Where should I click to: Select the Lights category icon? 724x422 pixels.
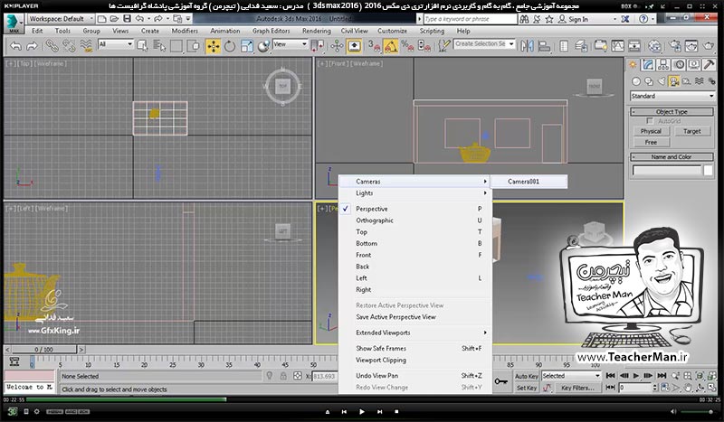click(662, 81)
